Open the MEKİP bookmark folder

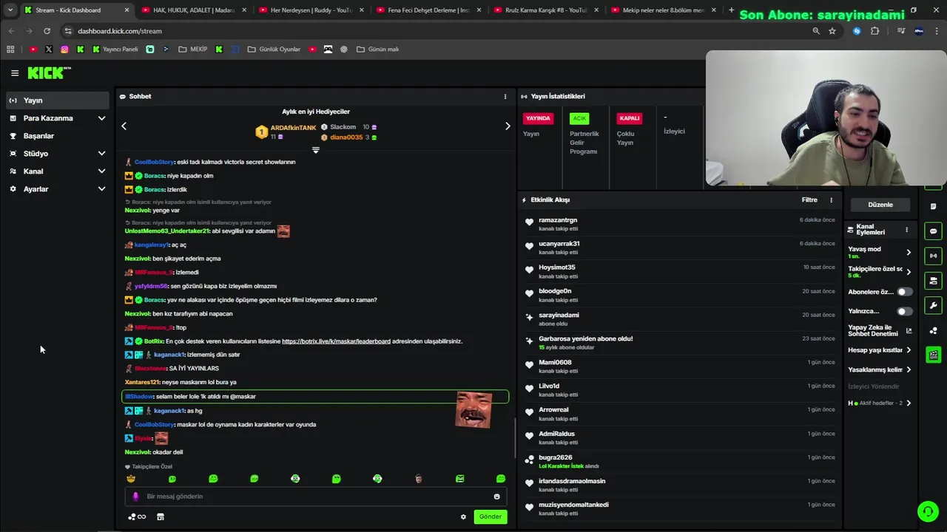(192, 50)
